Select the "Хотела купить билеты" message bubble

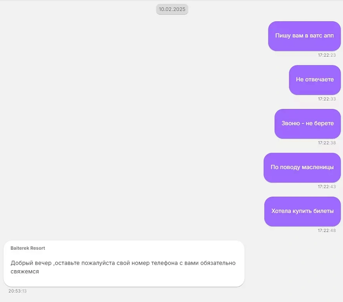pyautogui.click(x=302, y=211)
